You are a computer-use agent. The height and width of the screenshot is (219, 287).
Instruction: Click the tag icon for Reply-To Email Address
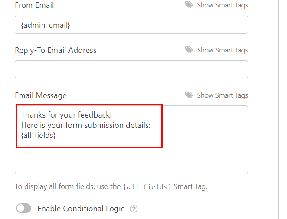click(189, 50)
